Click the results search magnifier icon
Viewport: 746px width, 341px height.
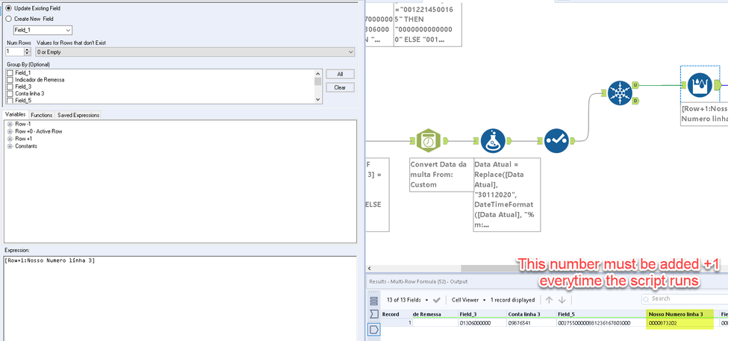[x=646, y=299]
